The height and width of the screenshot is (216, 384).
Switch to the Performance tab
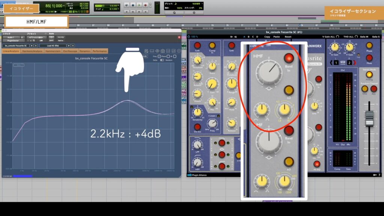(x=100, y=51)
